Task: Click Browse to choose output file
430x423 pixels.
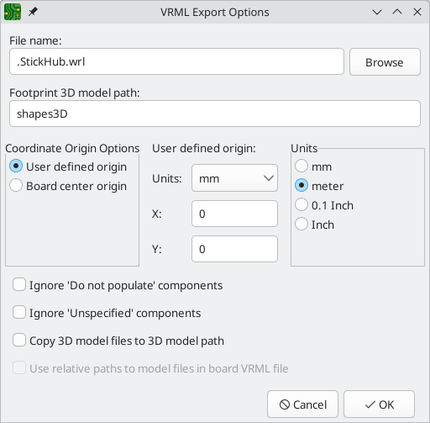Action: [x=385, y=62]
